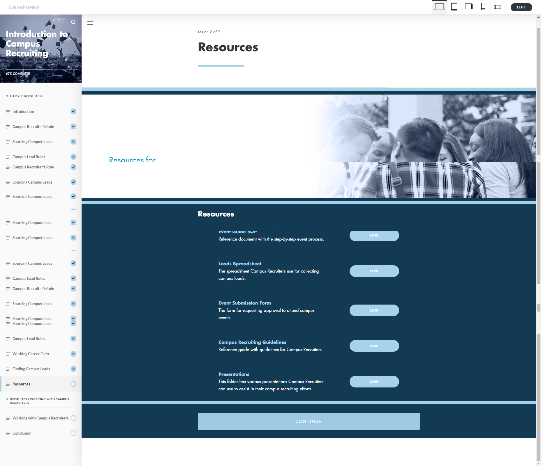Open the Resources lesson in sidebar
The image size is (541, 466).
(41, 384)
